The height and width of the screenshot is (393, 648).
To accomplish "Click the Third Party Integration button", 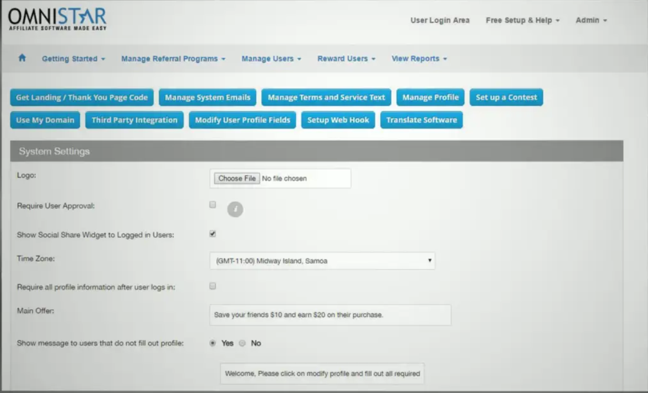I will click(x=134, y=120).
